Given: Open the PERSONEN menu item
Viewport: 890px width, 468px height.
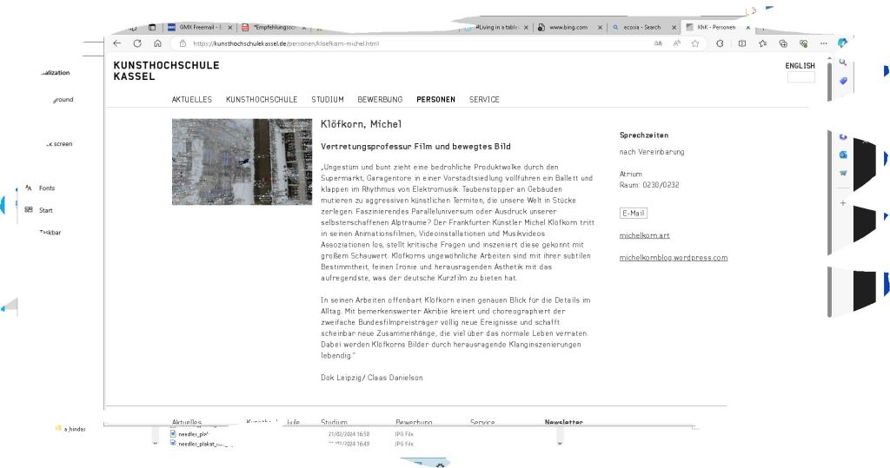Looking at the screenshot, I should pyautogui.click(x=435, y=100).
